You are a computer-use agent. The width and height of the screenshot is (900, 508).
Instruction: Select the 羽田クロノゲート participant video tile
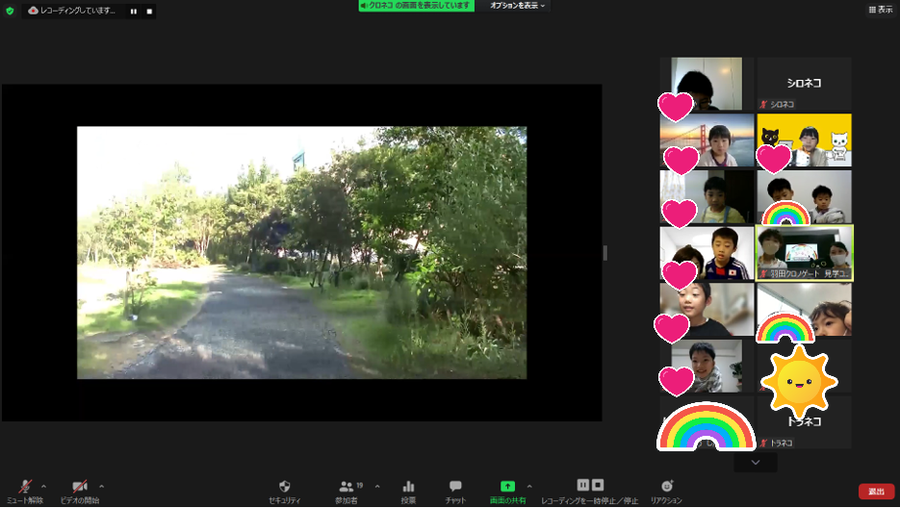[805, 253]
